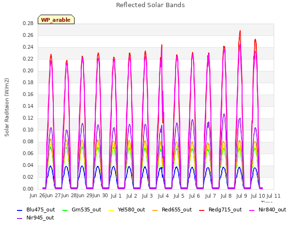The image size is (302, 227).
Task: Click the 0.24 y-axis tick label
Action: (x=28, y=47)
